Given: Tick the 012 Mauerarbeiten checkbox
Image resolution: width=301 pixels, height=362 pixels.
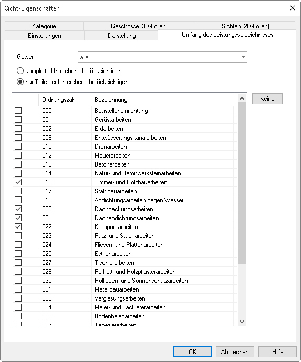Looking at the screenshot, I should (x=18, y=155).
